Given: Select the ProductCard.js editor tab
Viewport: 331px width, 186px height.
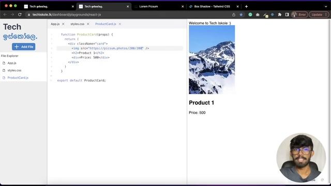Looking at the screenshot, I should point(106,24).
